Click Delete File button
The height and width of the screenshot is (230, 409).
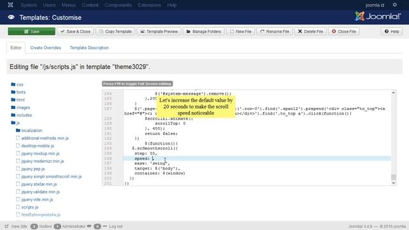[x=311, y=31]
